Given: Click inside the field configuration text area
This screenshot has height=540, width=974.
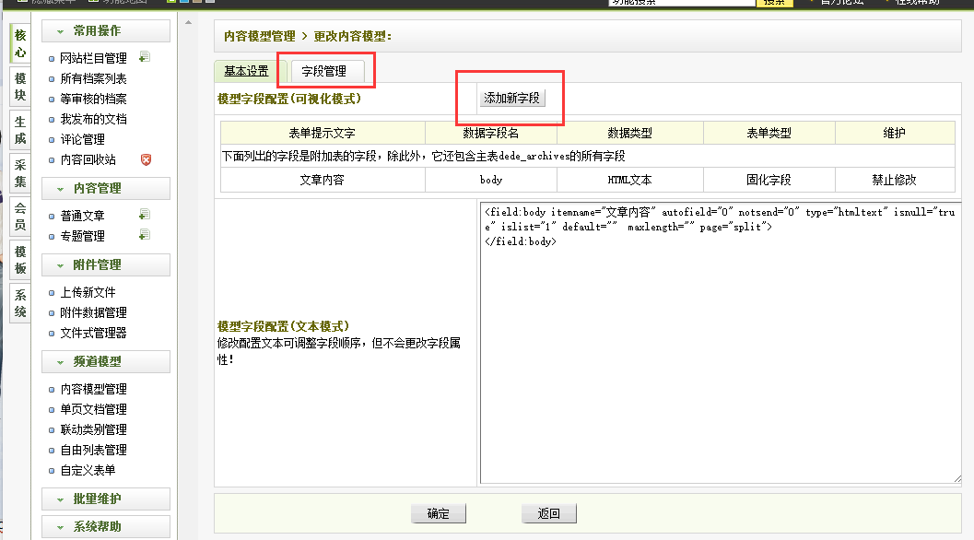Looking at the screenshot, I should (721, 342).
